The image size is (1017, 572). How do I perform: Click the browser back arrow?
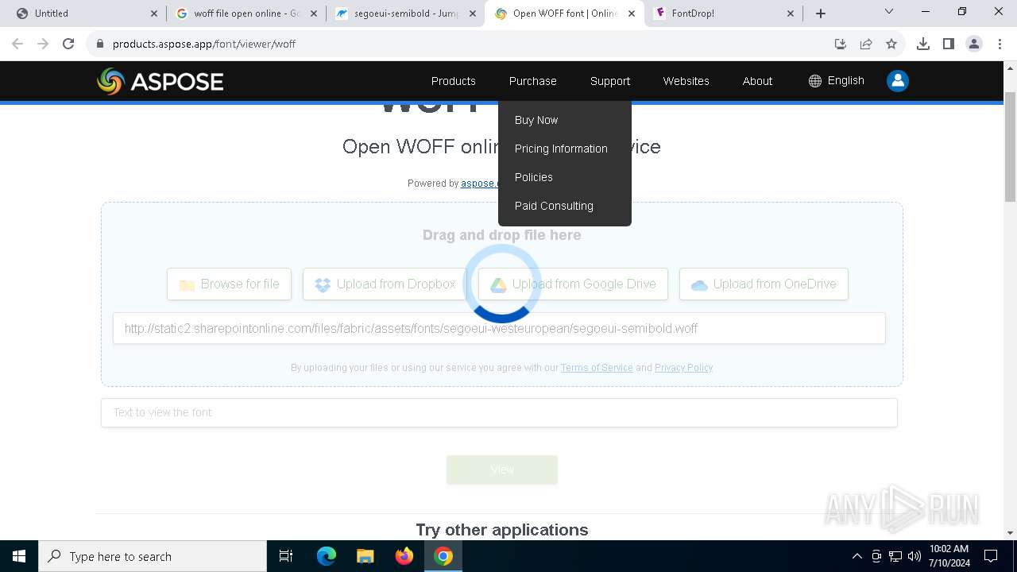point(17,44)
